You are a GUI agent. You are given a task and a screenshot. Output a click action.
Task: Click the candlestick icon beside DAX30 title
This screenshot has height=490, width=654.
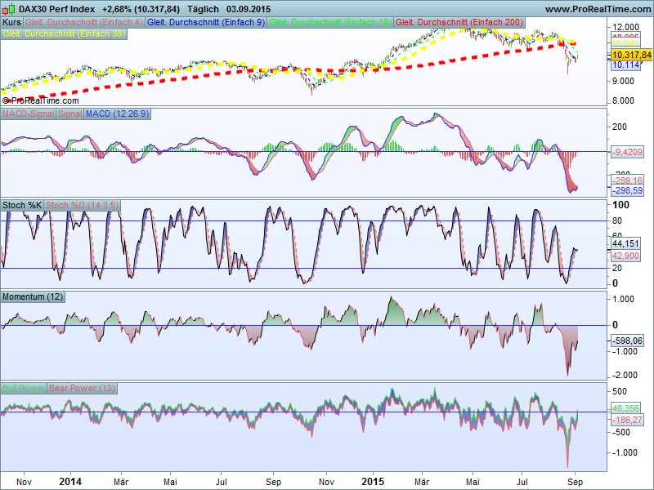(9, 9)
